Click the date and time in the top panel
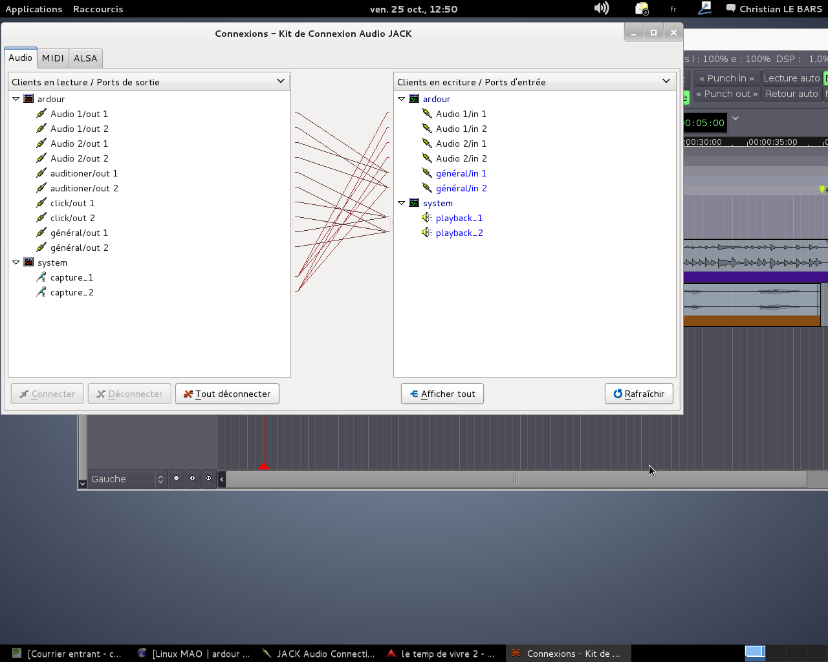This screenshot has width=828, height=662. click(x=414, y=9)
